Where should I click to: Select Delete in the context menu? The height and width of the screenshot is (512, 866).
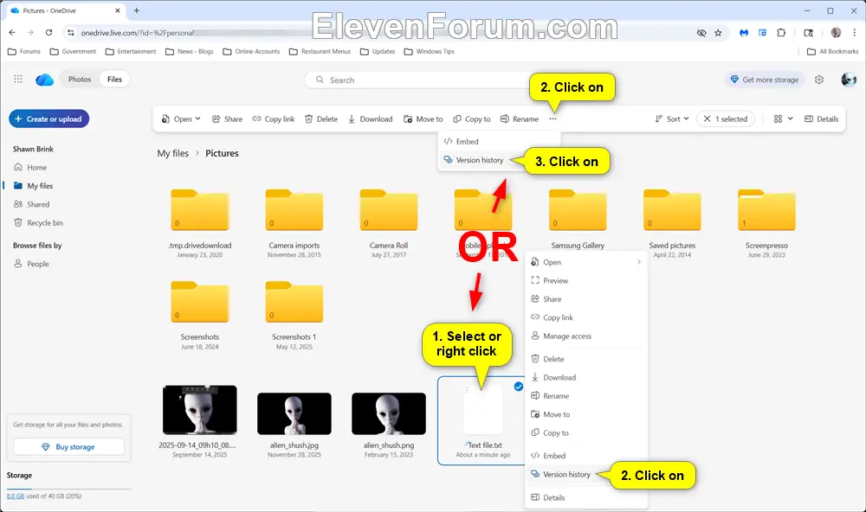pyautogui.click(x=585, y=359)
